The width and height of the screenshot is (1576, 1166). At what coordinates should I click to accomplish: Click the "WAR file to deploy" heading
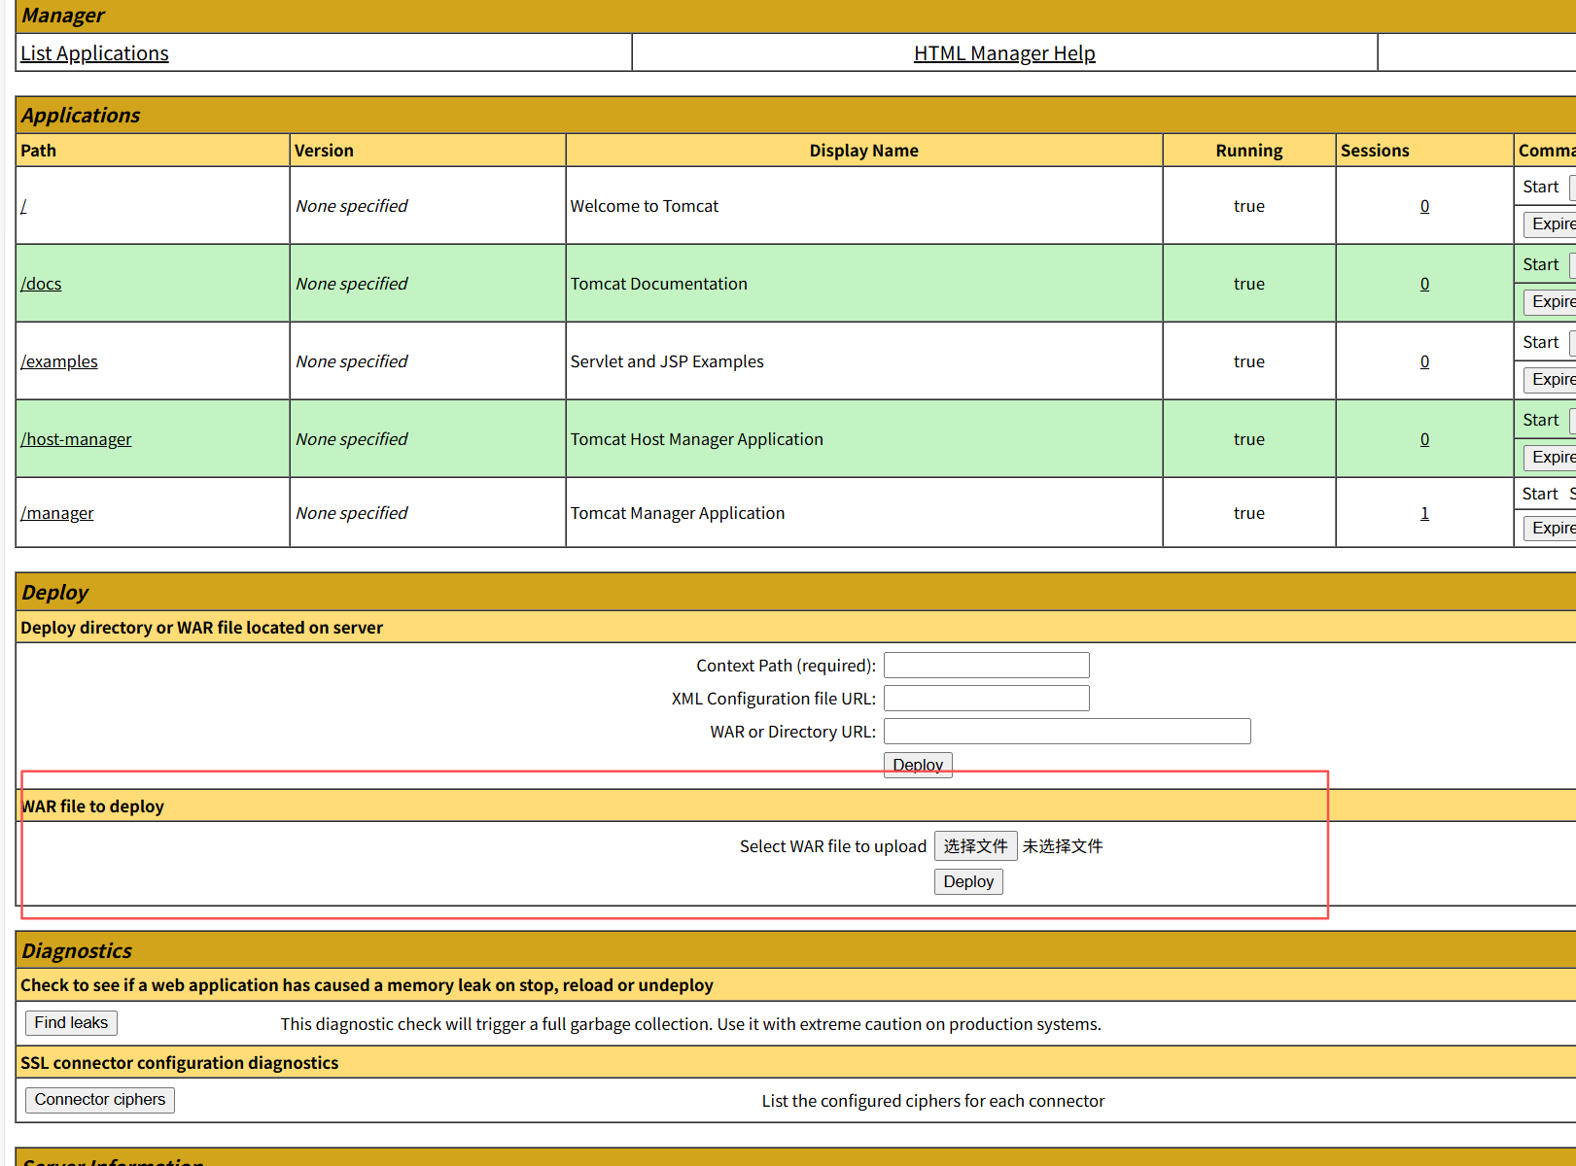92,806
